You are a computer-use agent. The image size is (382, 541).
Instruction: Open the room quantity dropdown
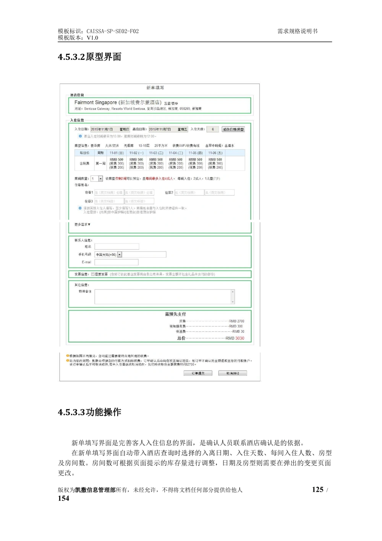coord(100,178)
